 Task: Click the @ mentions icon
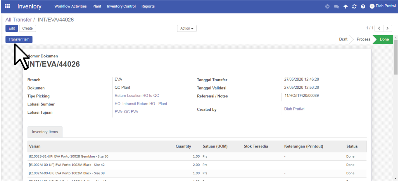point(327,6)
